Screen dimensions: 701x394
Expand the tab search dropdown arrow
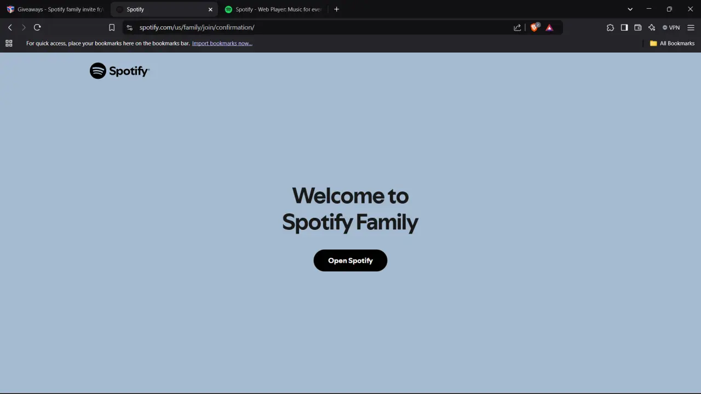coord(630,9)
